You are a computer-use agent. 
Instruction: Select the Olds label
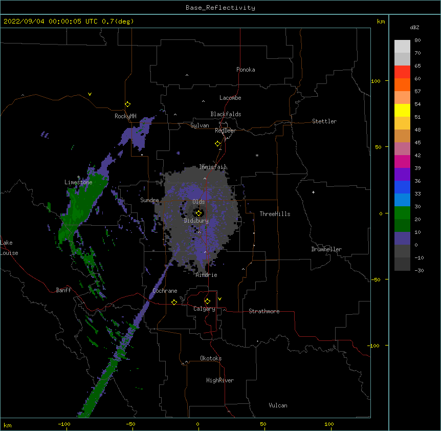(199, 202)
